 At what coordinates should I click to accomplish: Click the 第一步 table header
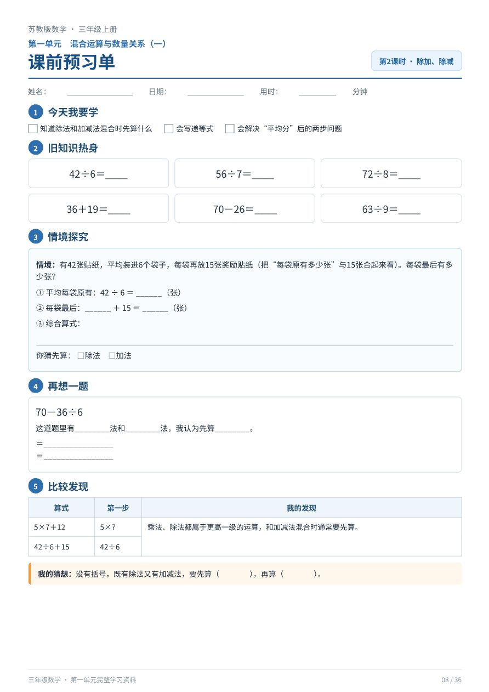tap(118, 508)
